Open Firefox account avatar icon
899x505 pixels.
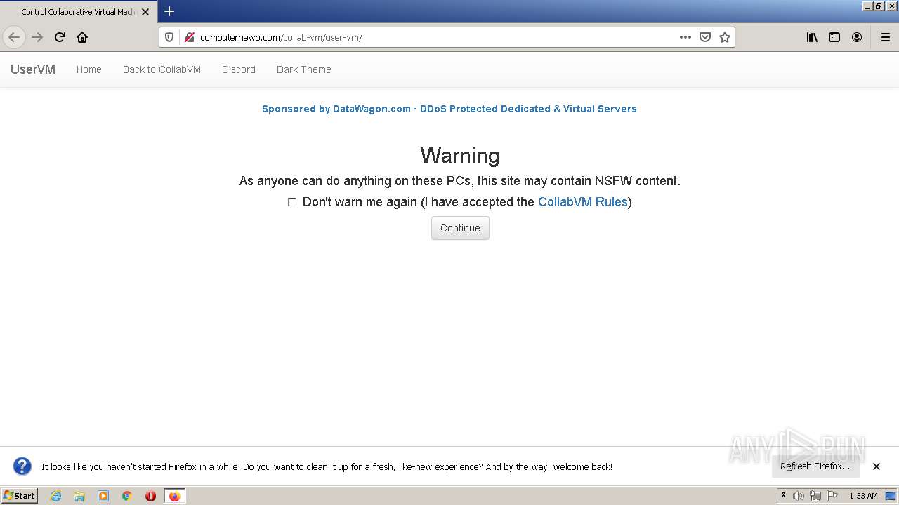[857, 37]
